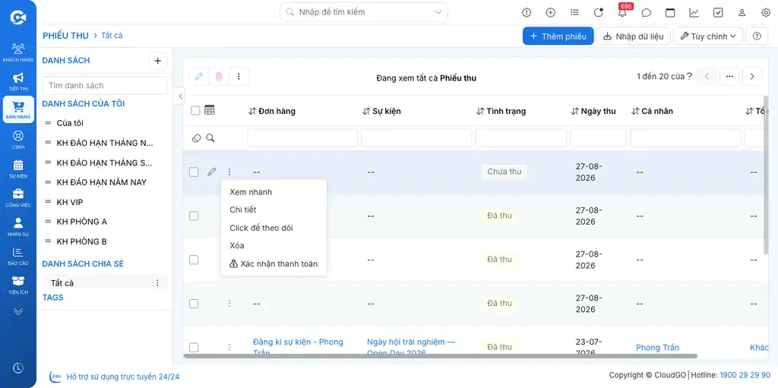
Task: Sort by Đơn hàng column
Action: (x=271, y=111)
